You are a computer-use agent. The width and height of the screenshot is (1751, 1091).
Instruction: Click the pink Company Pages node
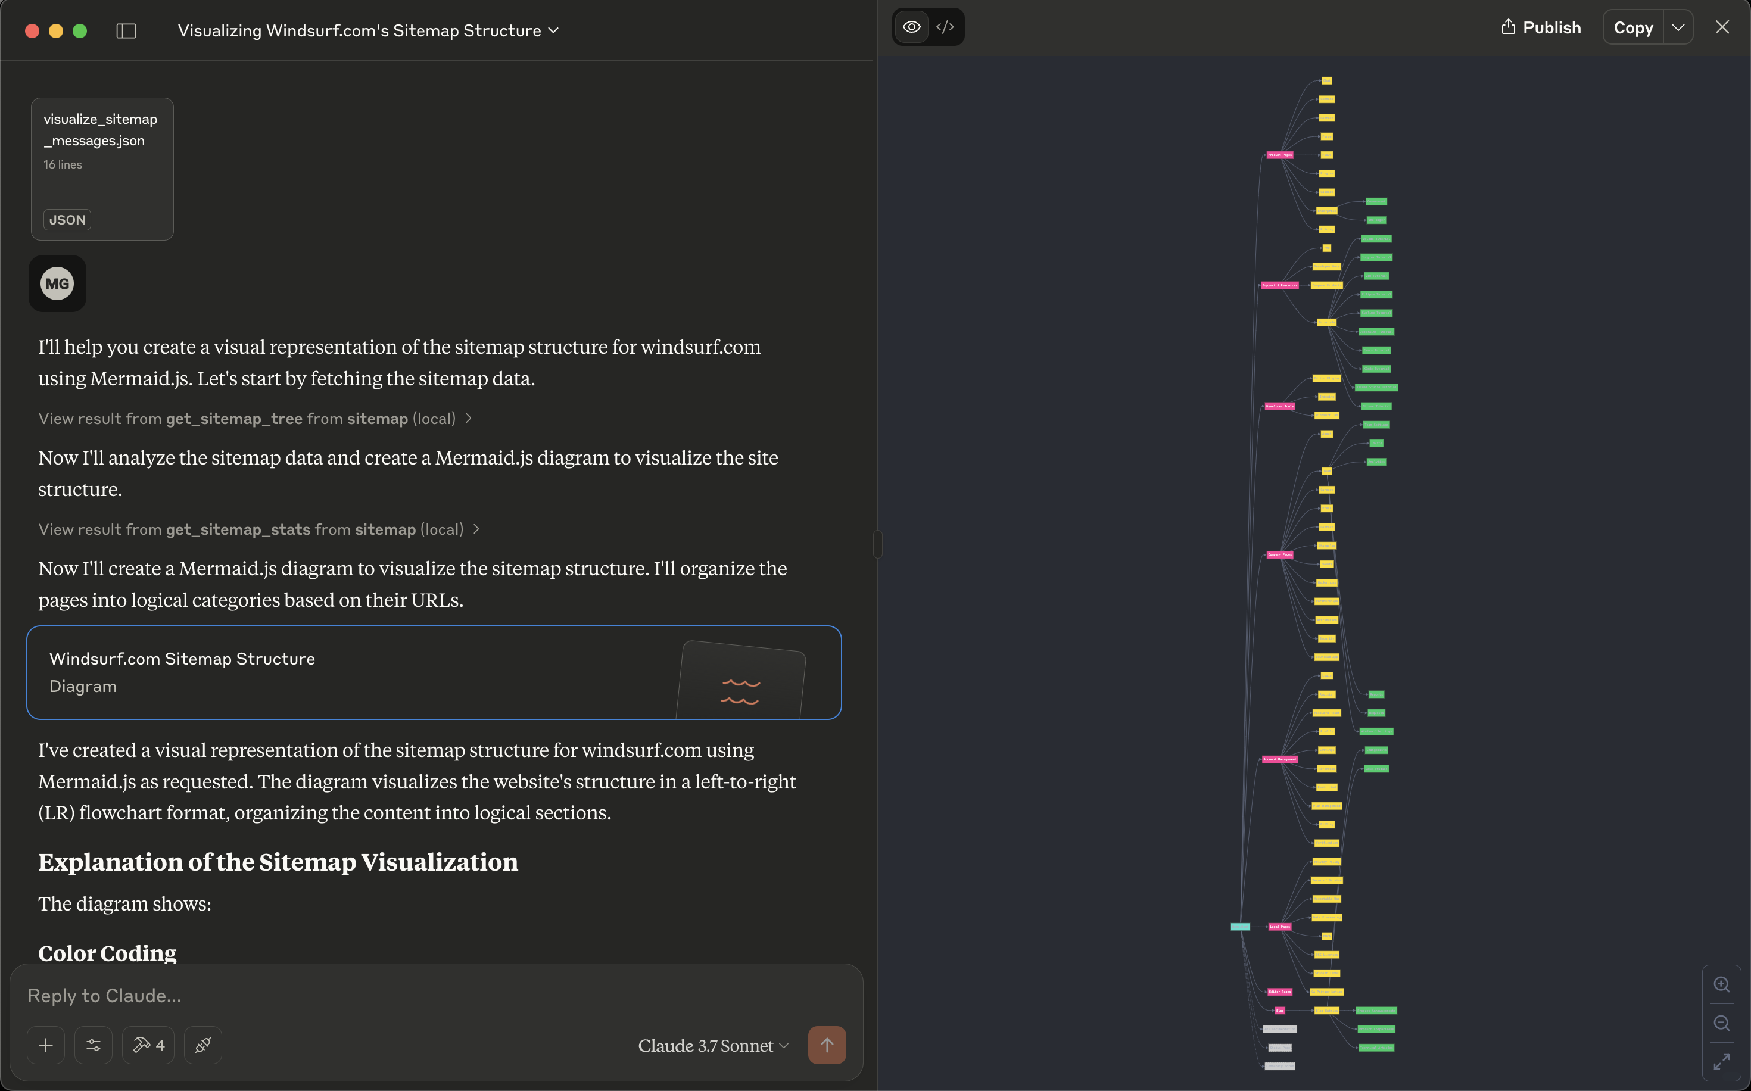pyautogui.click(x=1280, y=555)
